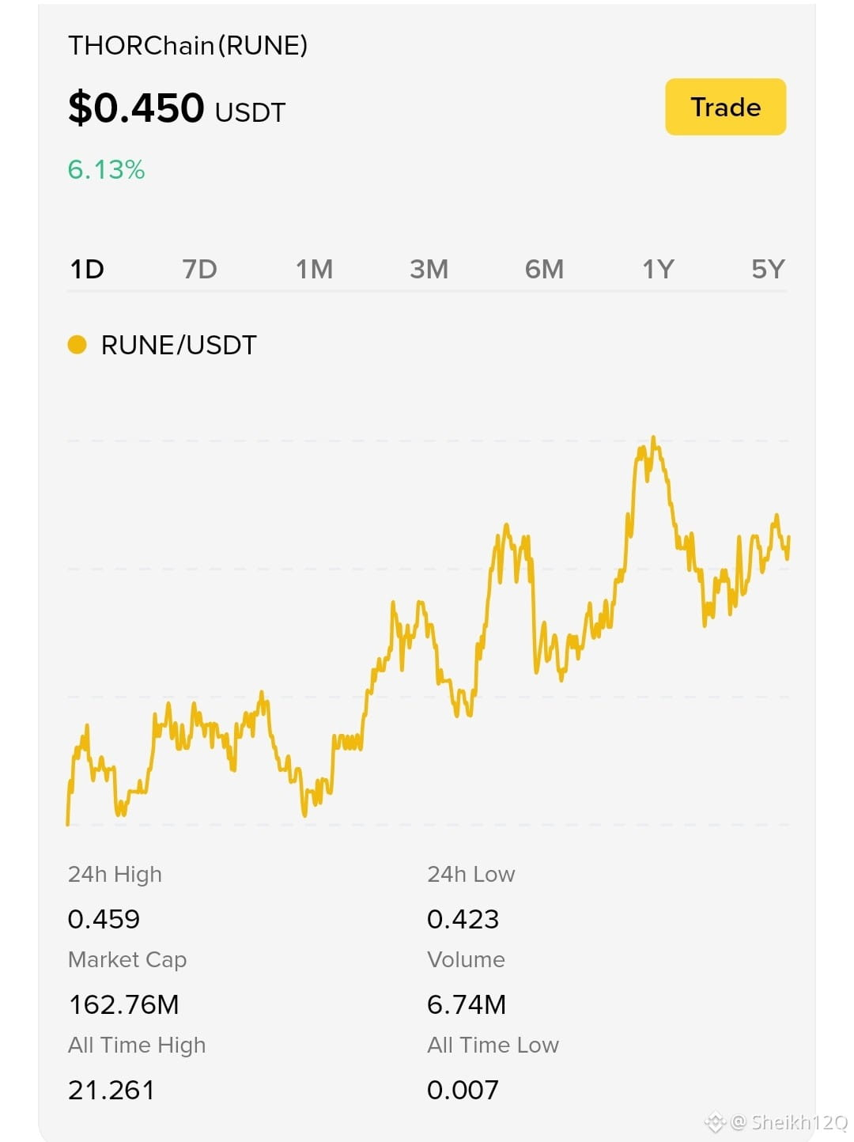Image resolution: width=854 pixels, height=1142 pixels.
Task: Click the RUNE/USDT legend label
Action: (179, 346)
